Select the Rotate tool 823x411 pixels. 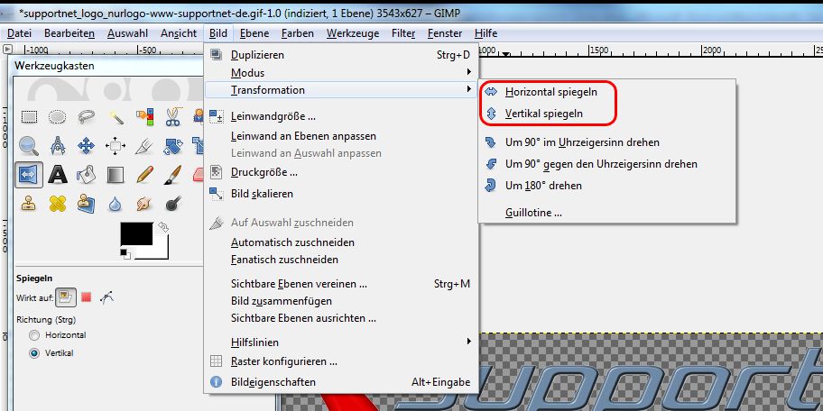[172, 145]
